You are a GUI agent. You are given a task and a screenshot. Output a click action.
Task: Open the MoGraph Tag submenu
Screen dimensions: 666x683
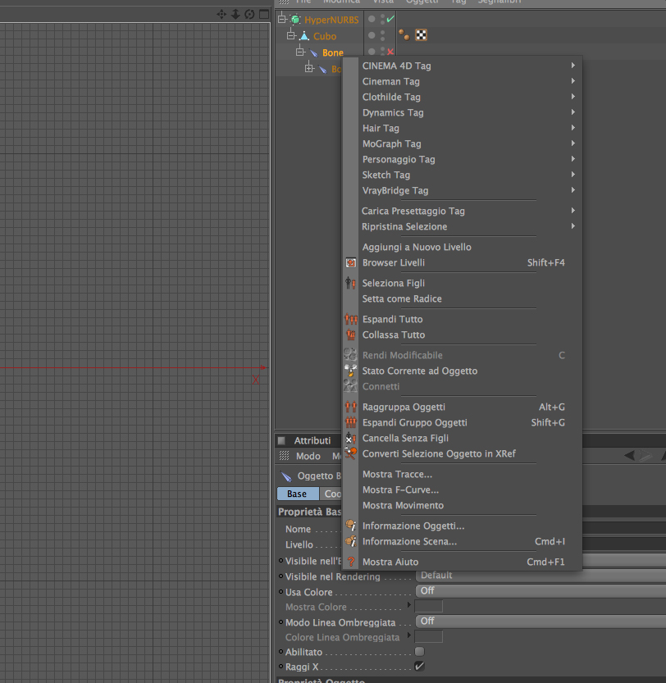[462, 143]
